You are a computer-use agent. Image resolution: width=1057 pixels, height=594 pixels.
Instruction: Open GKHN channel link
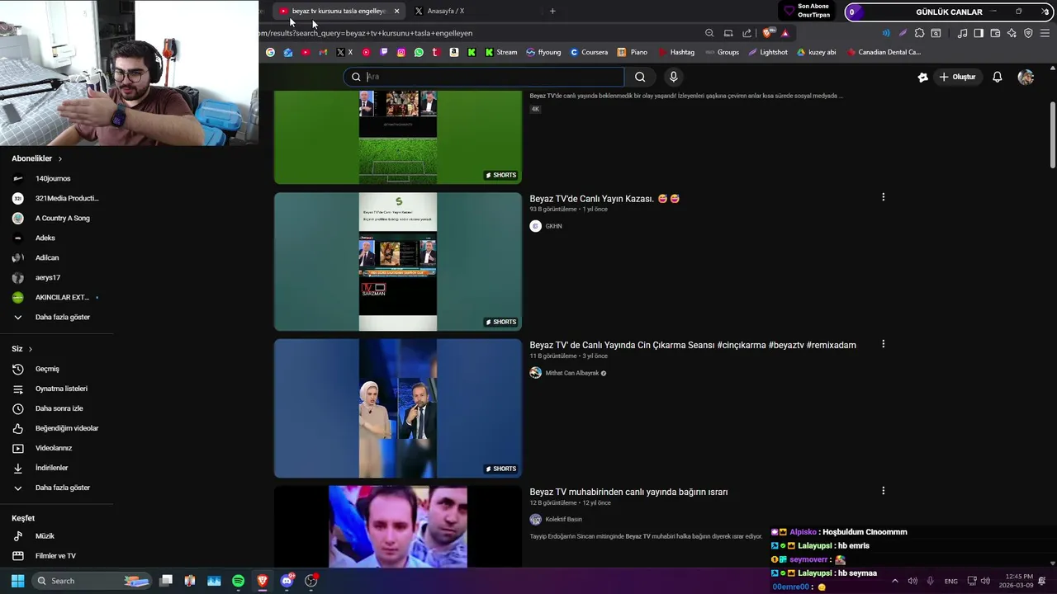pyautogui.click(x=553, y=226)
